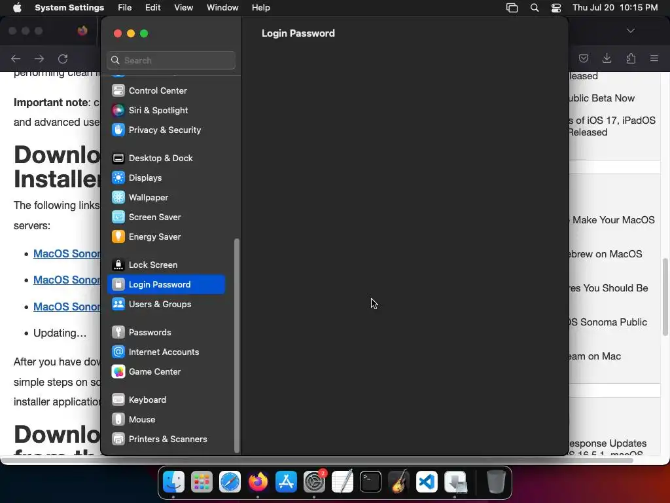Image resolution: width=670 pixels, height=503 pixels.
Task: Click the date and time in menu bar
Action: point(615,8)
